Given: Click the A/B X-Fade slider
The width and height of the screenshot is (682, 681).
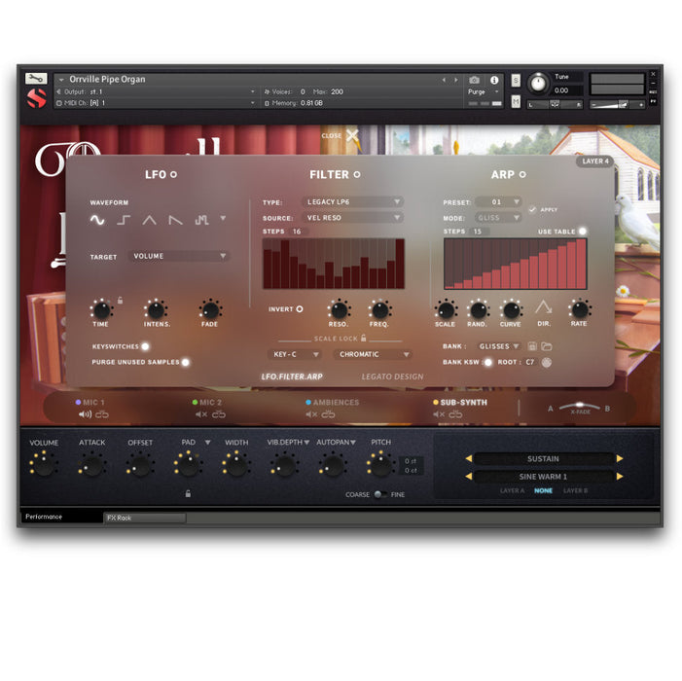Looking at the screenshot, I should (580, 408).
